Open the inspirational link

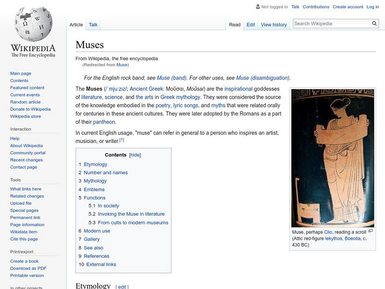[x=238, y=89]
